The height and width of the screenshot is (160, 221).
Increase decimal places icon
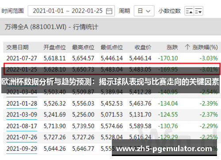[x=189, y=11]
